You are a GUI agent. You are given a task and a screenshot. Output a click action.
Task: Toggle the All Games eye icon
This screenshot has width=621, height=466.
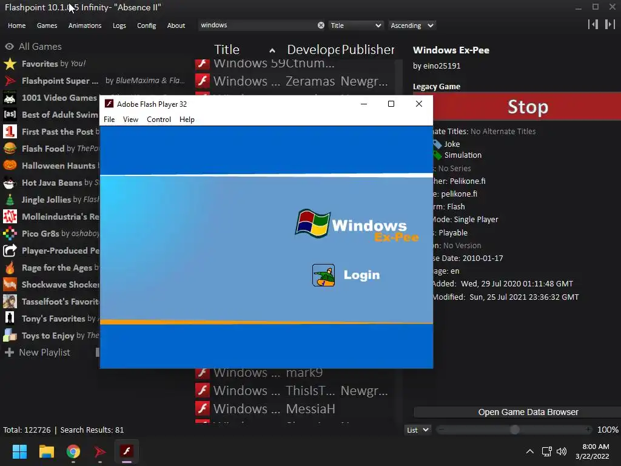10,46
